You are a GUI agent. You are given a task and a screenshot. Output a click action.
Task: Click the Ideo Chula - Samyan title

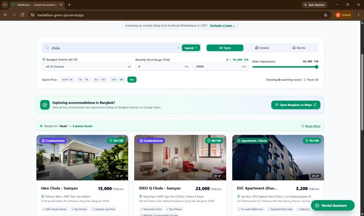click(x=59, y=188)
